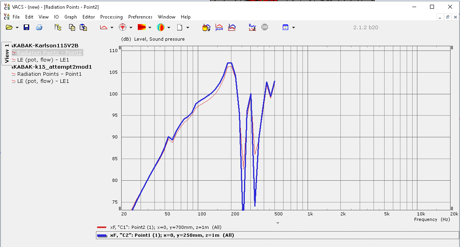The width and height of the screenshot is (460, 247).
Task: Open the Preferences menu
Action: (140, 17)
